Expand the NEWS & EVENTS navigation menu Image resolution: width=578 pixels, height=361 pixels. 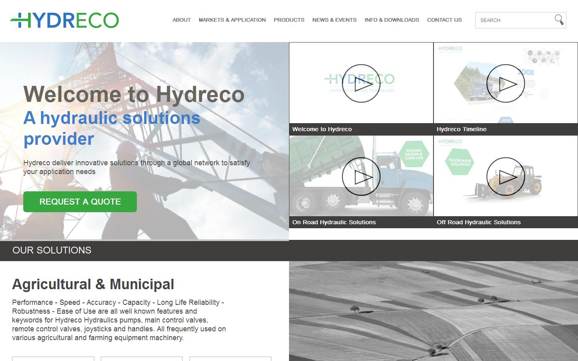click(x=334, y=20)
